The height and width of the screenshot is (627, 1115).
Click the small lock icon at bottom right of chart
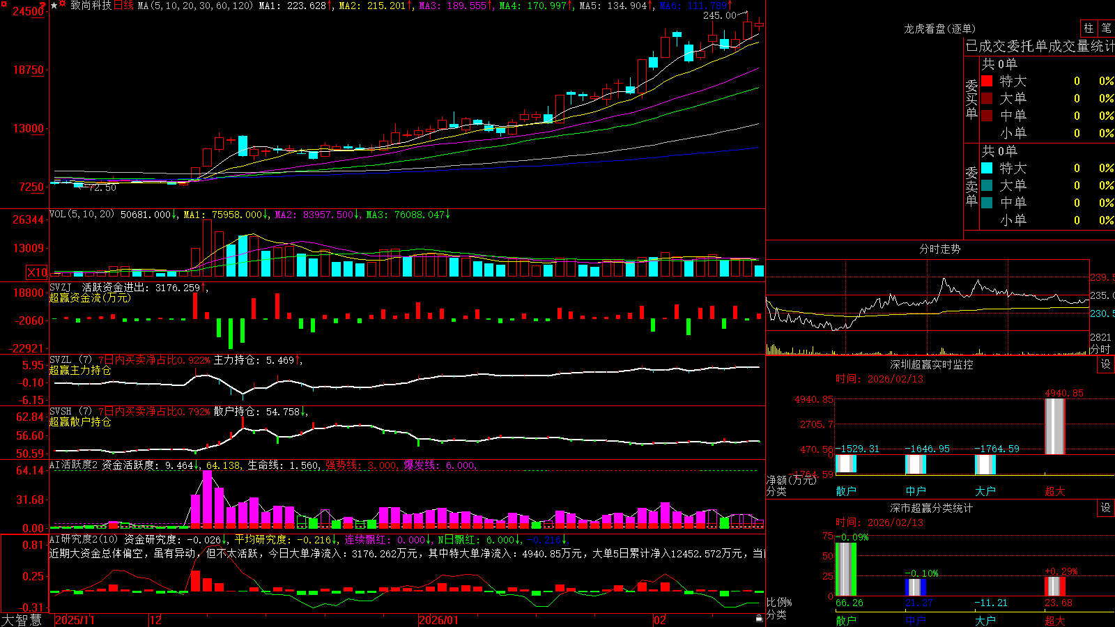click(x=759, y=618)
